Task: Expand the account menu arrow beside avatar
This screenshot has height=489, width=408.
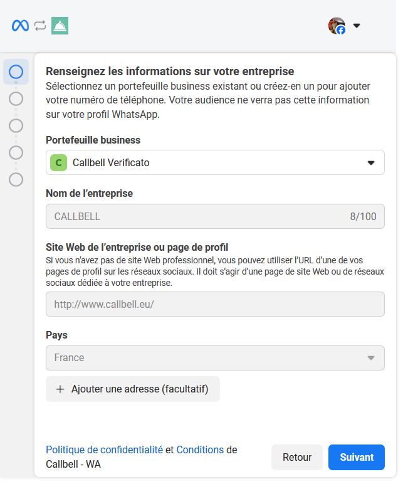Action: click(357, 26)
